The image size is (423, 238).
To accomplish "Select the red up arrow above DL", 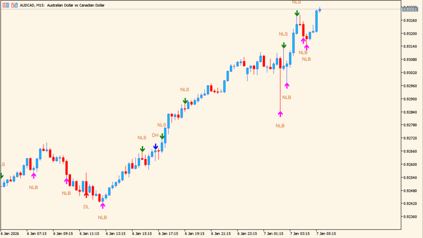I will coord(86,195).
